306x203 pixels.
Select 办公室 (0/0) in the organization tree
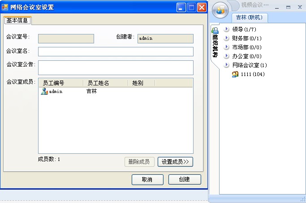coord(247,56)
